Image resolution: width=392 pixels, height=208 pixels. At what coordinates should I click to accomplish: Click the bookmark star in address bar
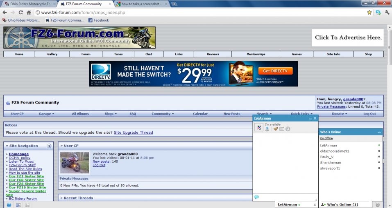coord(369,12)
